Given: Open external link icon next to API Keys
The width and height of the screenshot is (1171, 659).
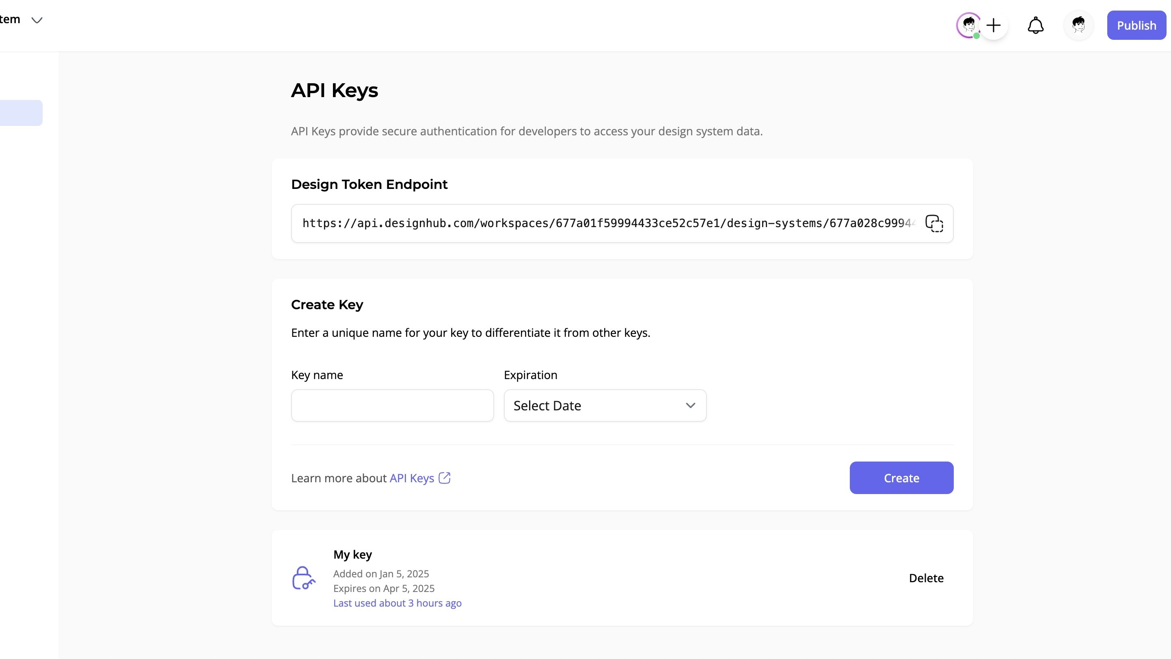Looking at the screenshot, I should [x=444, y=478].
